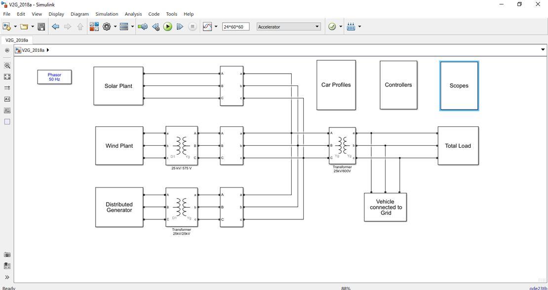The width and height of the screenshot is (548, 290).
Task: Expand the Model Advisor check dropdown arrow
Action: [341, 27]
